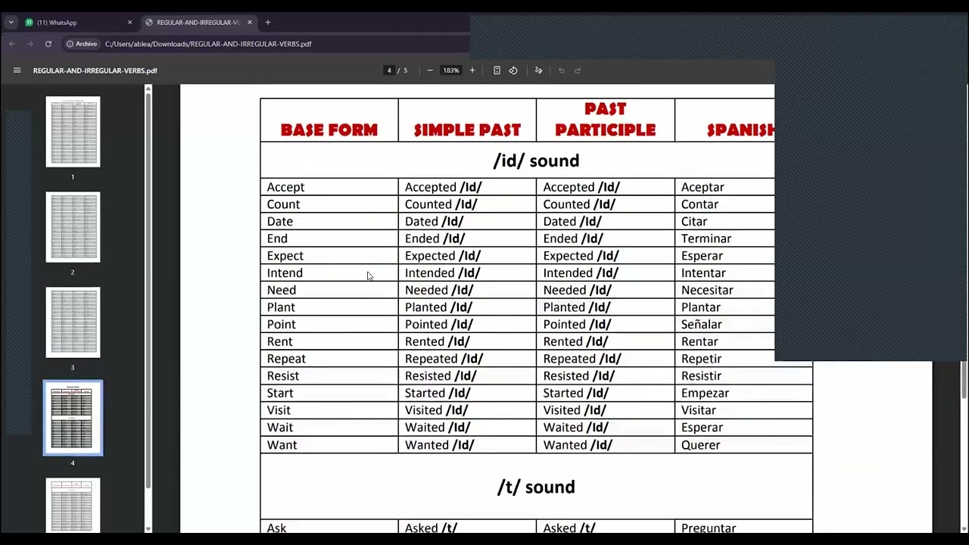Click the 183% zoom level field
The height and width of the screenshot is (545, 969).
click(451, 70)
